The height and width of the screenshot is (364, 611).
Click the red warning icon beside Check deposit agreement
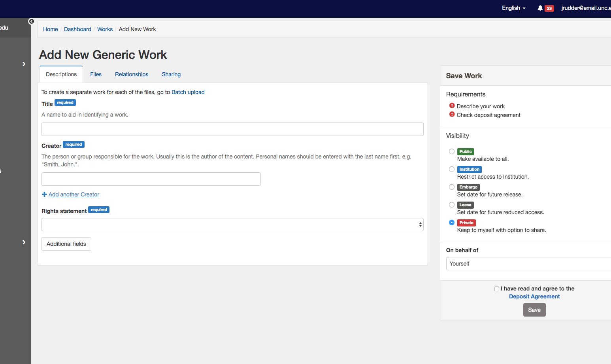click(x=452, y=114)
